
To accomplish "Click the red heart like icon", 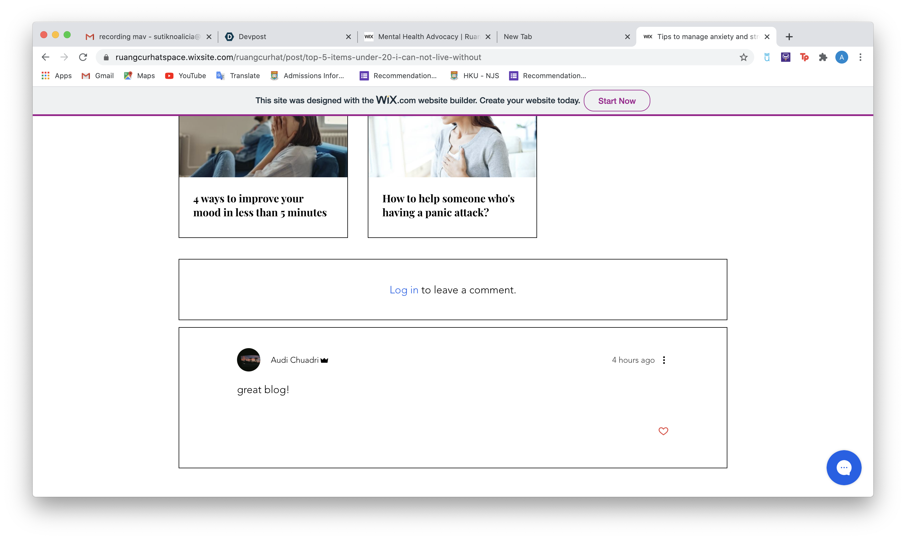I will pos(663,431).
